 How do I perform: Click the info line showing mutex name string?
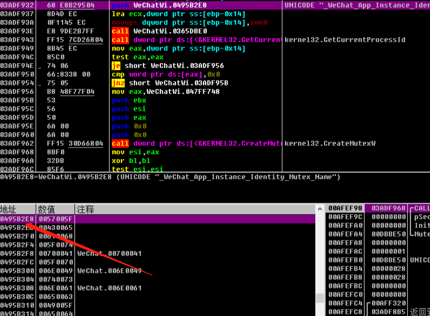pos(170,177)
